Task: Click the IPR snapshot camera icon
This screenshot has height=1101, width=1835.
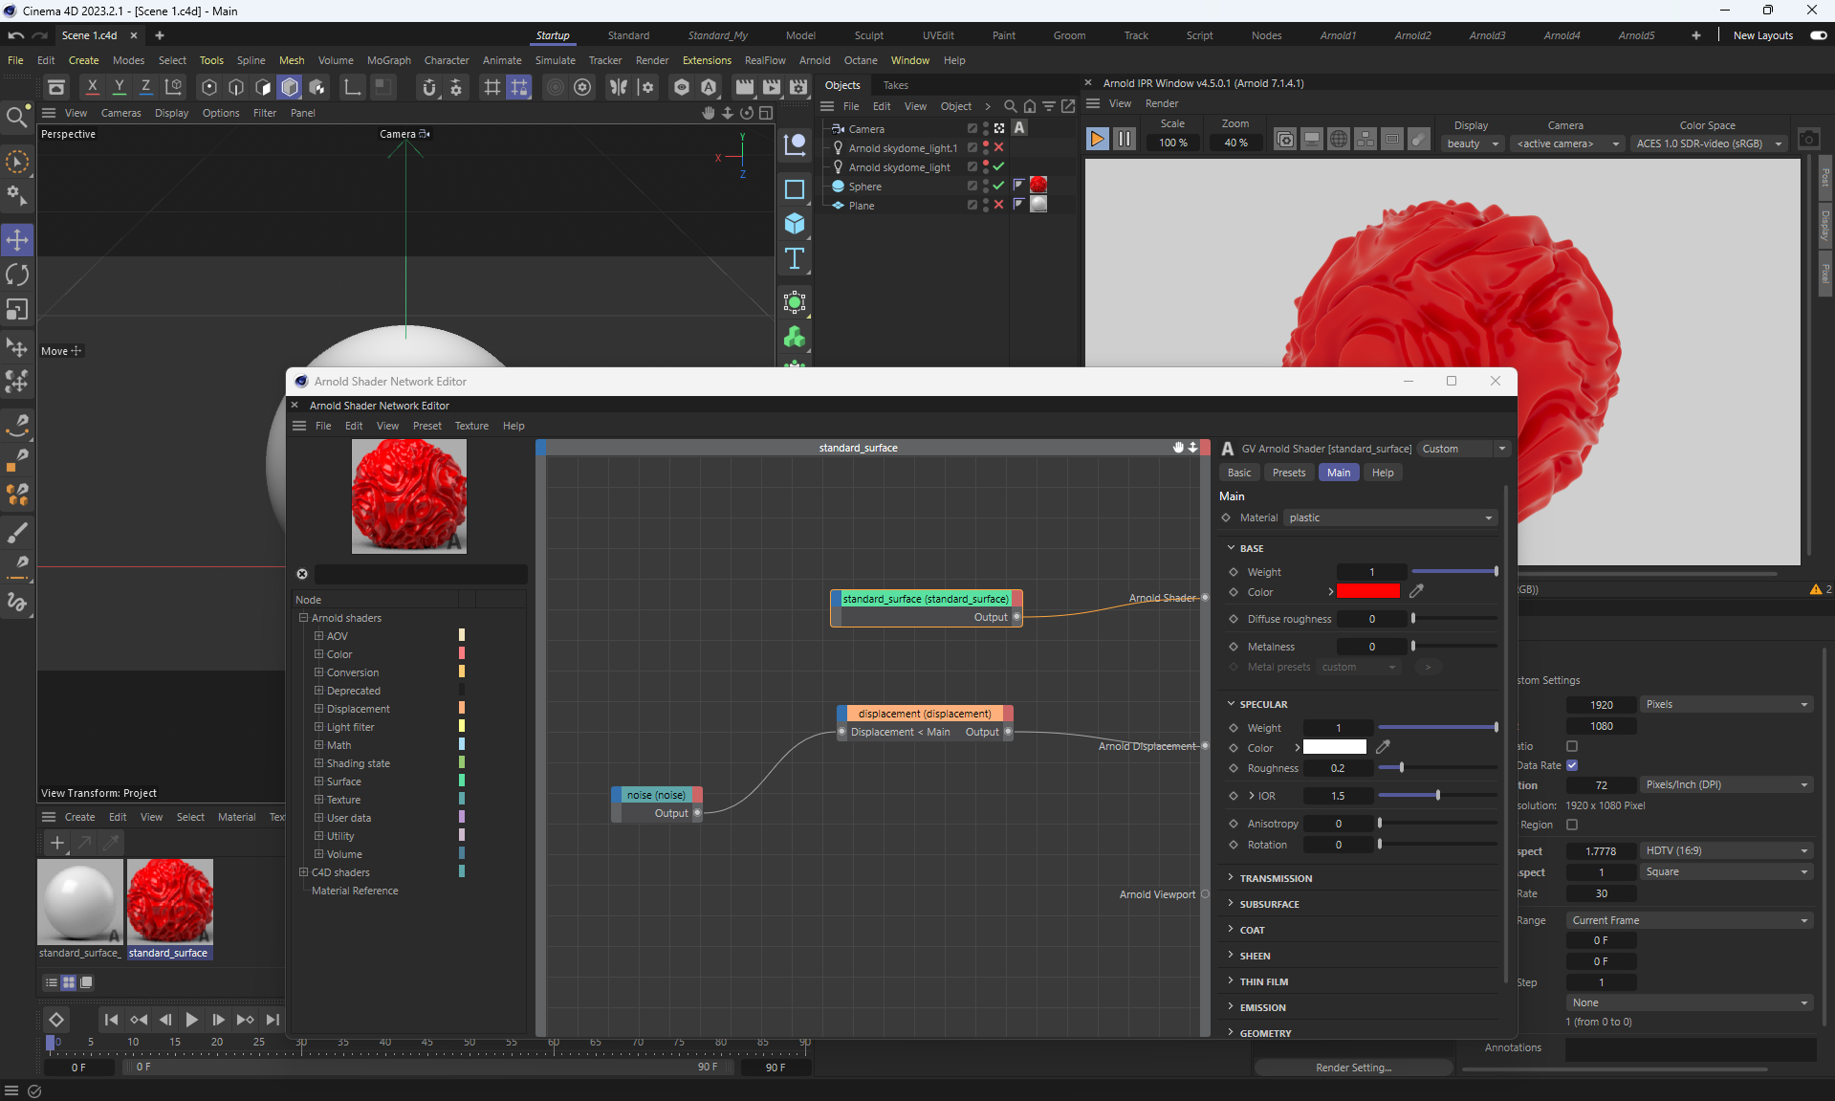Action: coord(1808,139)
